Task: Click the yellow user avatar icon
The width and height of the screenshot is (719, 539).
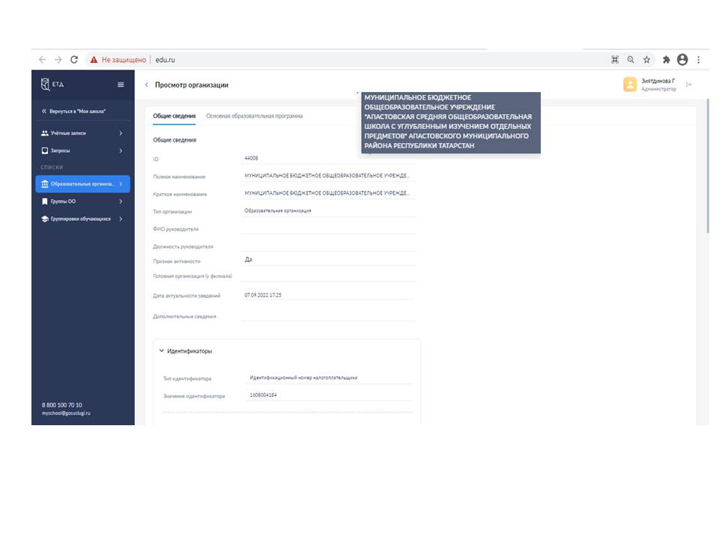Action: (630, 85)
